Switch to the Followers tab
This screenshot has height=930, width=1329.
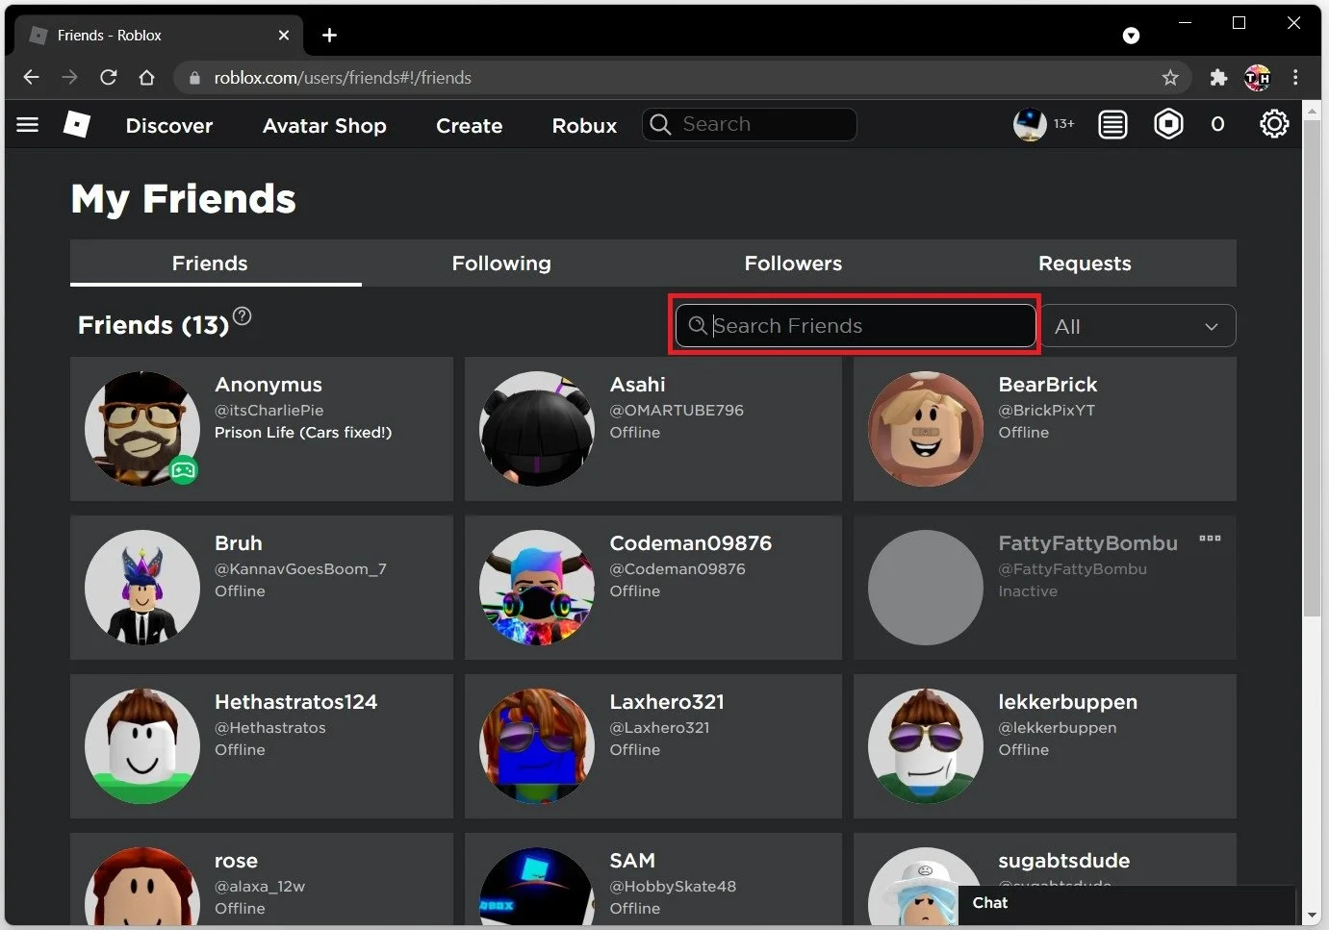pos(793,264)
